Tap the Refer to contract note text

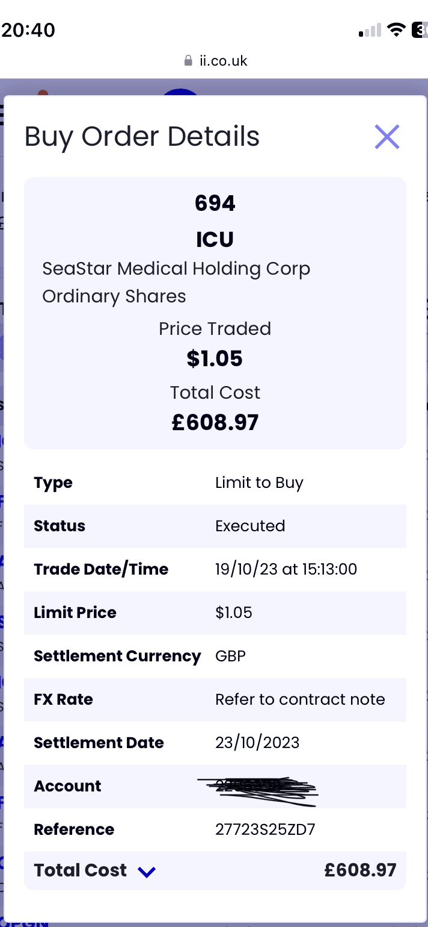300,699
